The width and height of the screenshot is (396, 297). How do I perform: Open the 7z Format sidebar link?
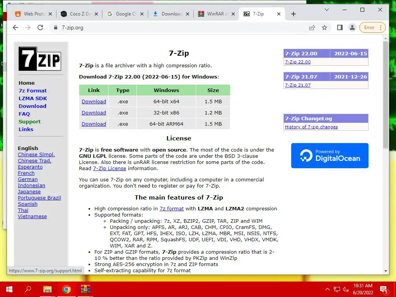pyautogui.click(x=32, y=90)
